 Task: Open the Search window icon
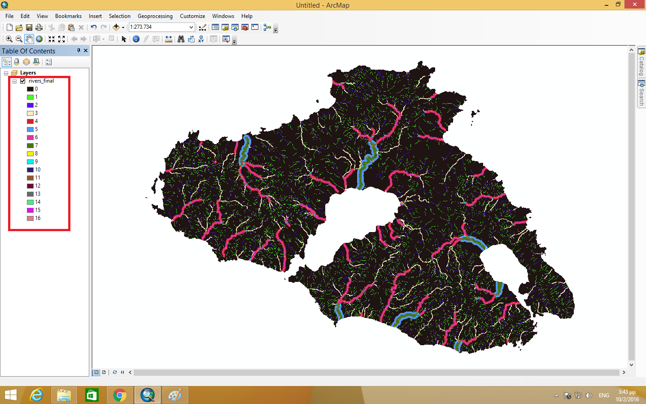[x=235, y=27]
